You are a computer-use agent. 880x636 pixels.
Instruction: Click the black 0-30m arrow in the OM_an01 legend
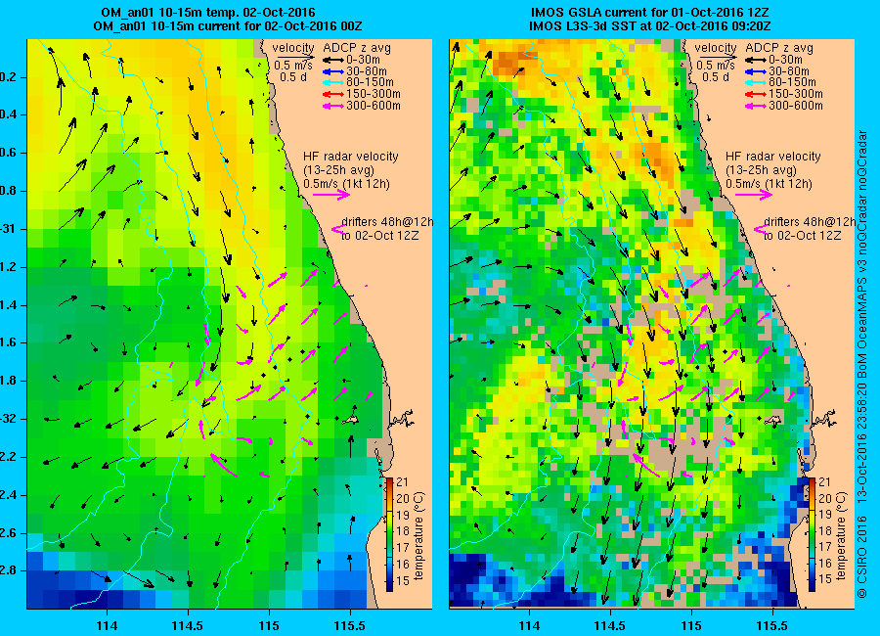click(332, 60)
